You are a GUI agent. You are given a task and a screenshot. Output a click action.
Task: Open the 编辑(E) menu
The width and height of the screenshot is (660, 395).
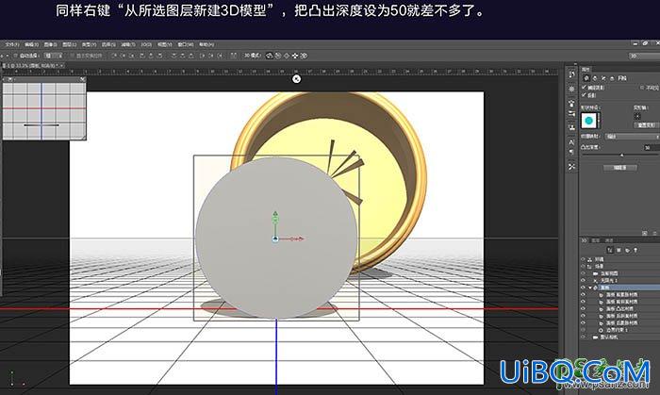(x=31, y=44)
